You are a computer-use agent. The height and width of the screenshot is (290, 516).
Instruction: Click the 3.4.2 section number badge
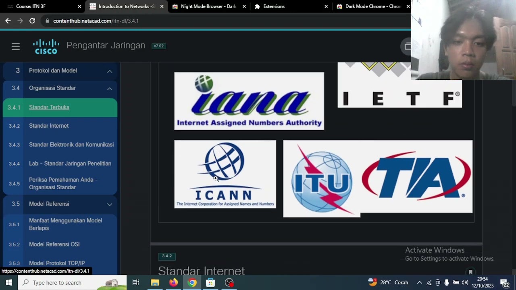[167, 256]
